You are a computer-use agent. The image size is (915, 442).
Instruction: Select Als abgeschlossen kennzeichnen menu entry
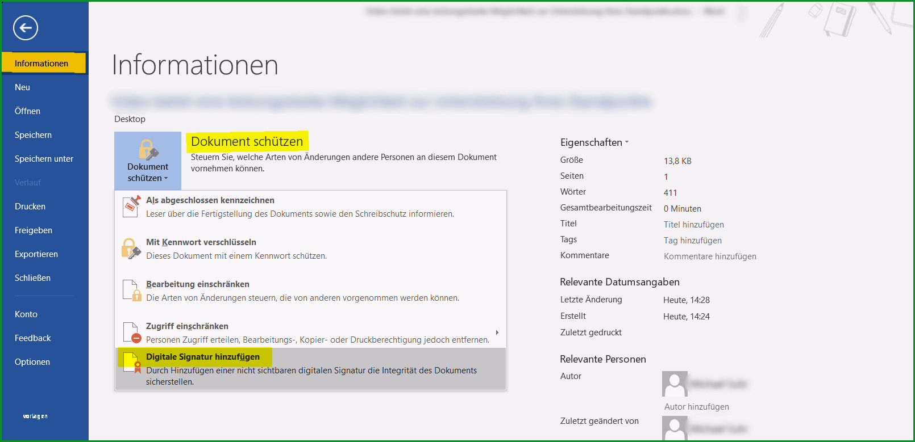click(310, 207)
